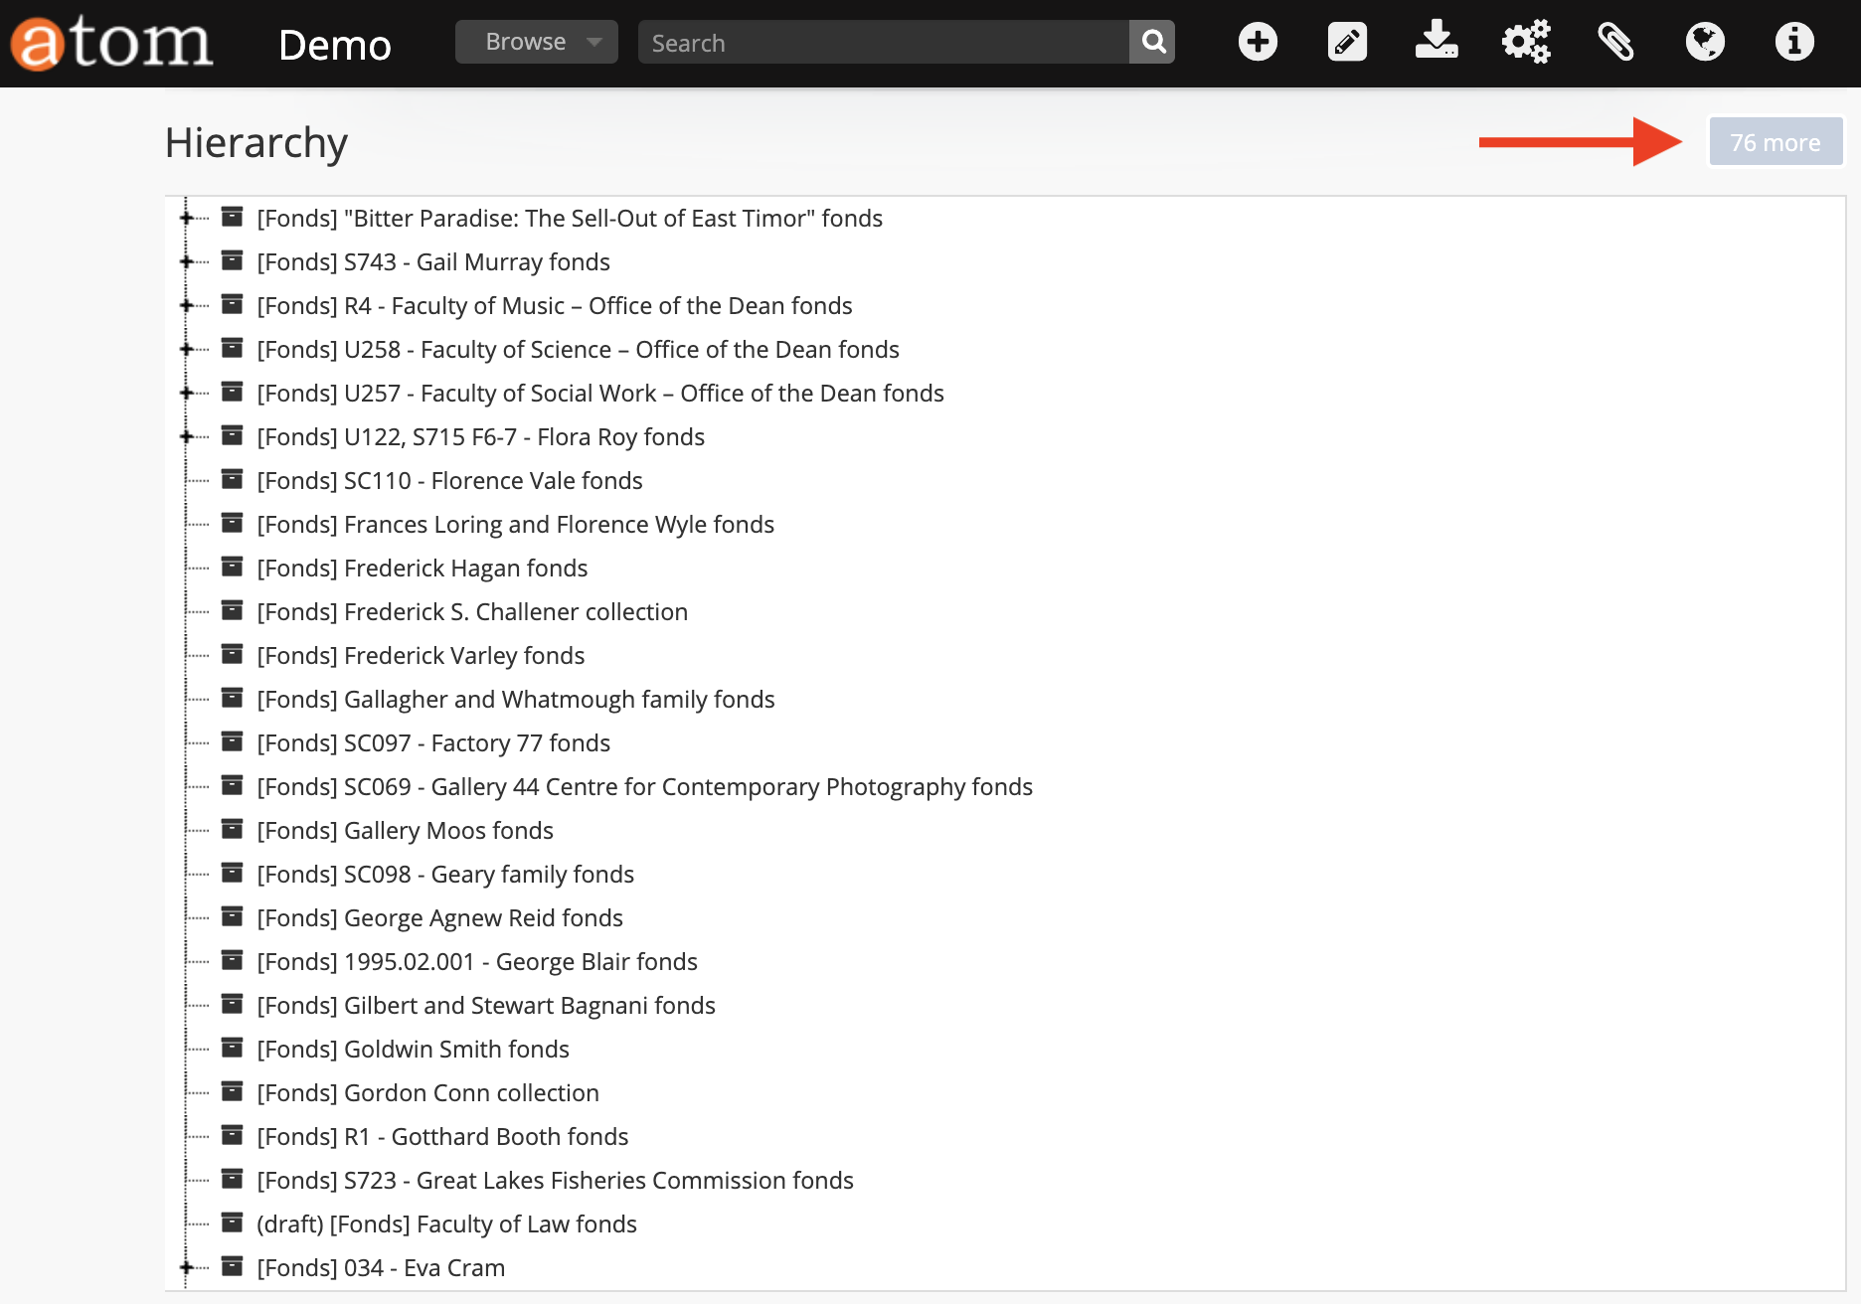Open U258 Faculty of Science Dean fonds
Screen dimensions: 1861x1304
(578, 349)
